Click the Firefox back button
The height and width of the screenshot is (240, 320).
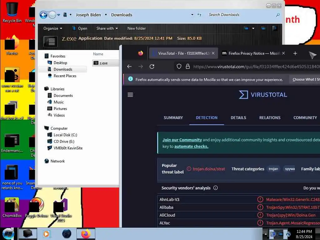(x=129, y=67)
